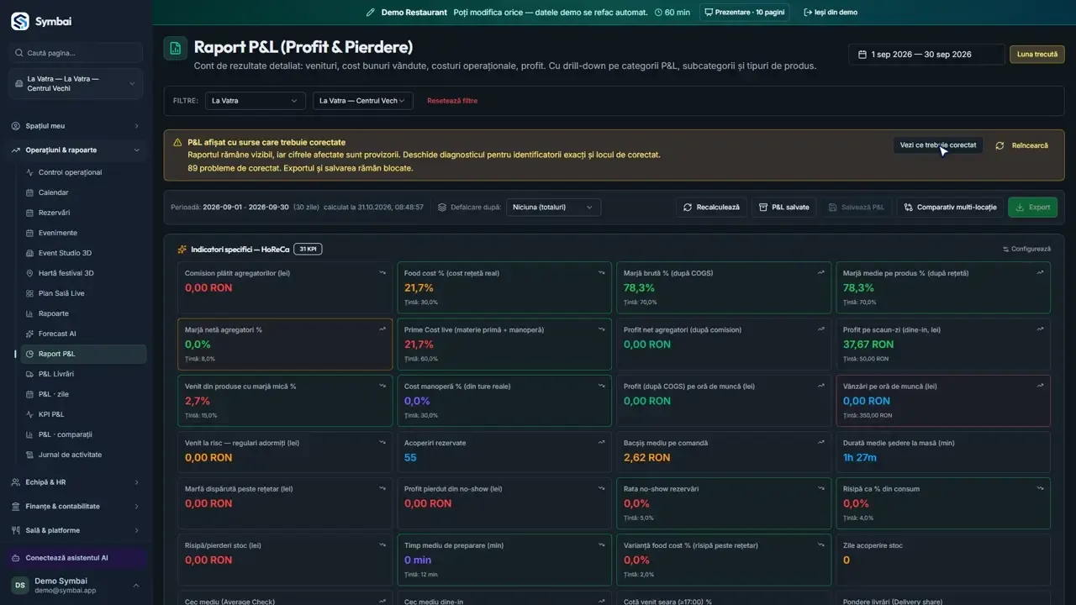Click Conectează asistentul AI
The image size is (1076, 605).
(76, 558)
